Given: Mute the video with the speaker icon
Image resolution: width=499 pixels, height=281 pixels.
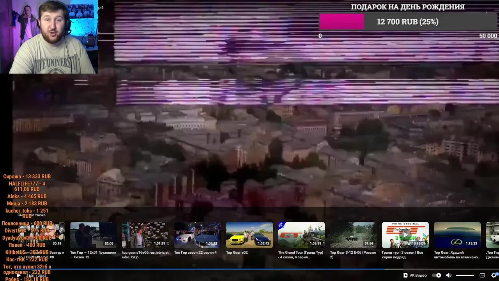Looking at the screenshot, I should click(449, 275).
